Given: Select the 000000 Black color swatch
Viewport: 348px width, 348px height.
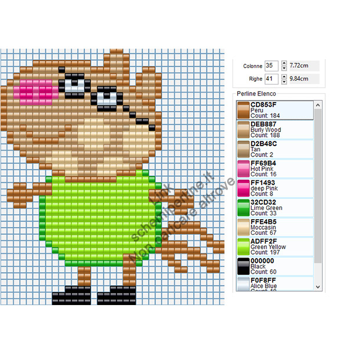Looking at the screenshot, I should pos(243,266).
